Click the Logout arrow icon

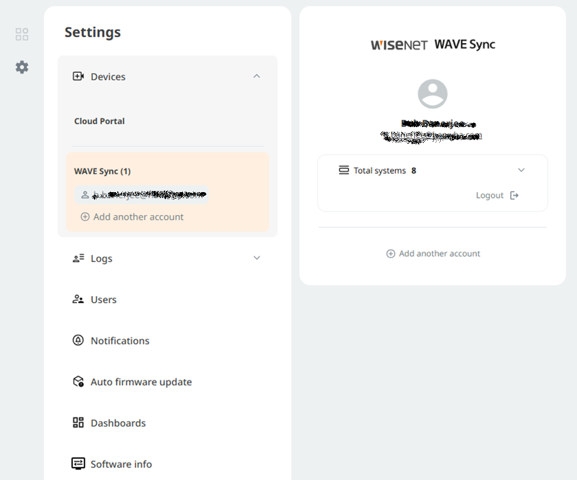tap(514, 195)
